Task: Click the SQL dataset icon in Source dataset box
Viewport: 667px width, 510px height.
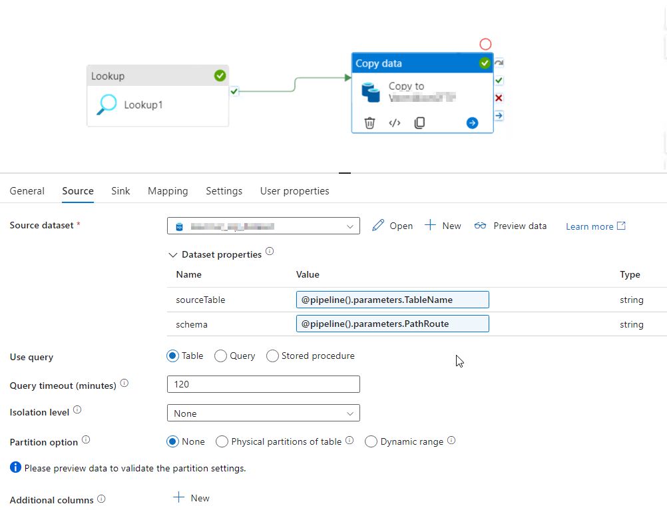Action: pyautogui.click(x=180, y=226)
